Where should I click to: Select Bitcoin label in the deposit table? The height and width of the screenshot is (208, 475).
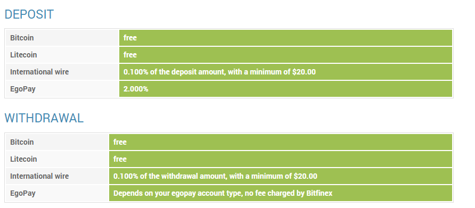22,38
